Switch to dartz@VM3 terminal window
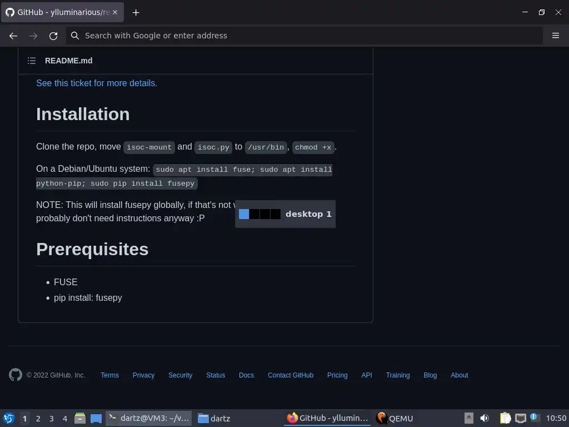The height and width of the screenshot is (427, 569). [x=149, y=418]
